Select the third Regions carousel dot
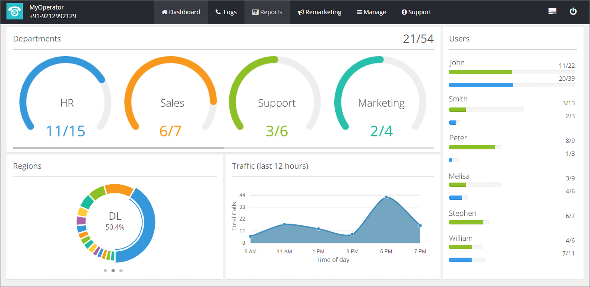The image size is (590, 287). (x=121, y=271)
